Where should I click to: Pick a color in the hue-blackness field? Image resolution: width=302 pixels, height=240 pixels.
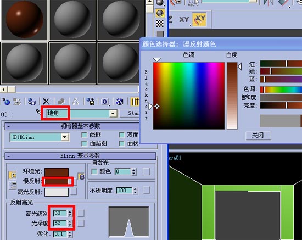point(189,96)
